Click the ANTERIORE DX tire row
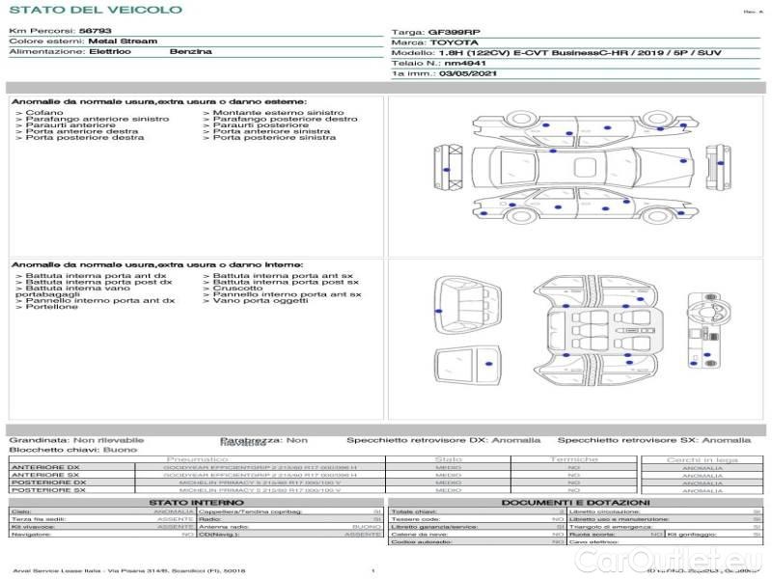772x579 pixels. click(x=324, y=467)
